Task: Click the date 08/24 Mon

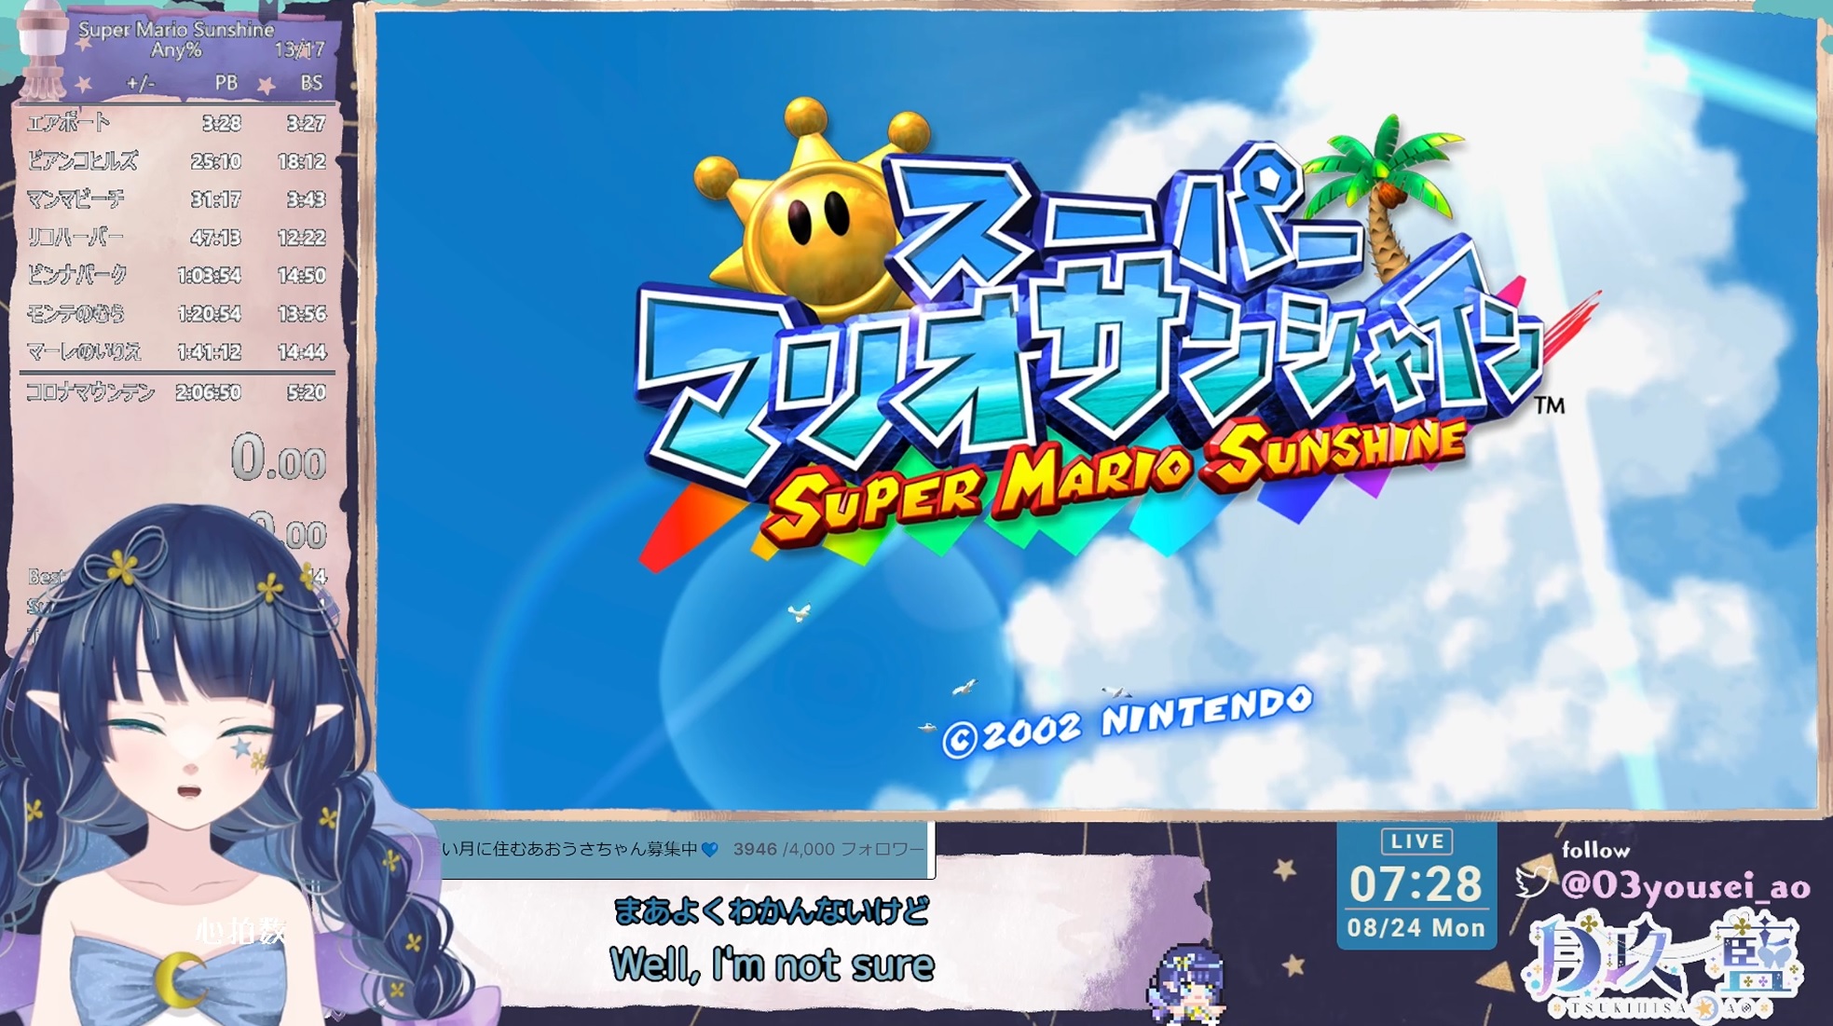Action: 1416,928
